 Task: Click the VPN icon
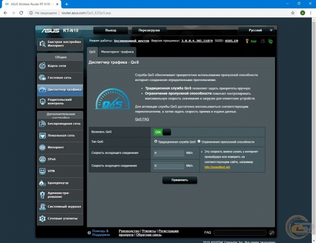click(x=43, y=171)
